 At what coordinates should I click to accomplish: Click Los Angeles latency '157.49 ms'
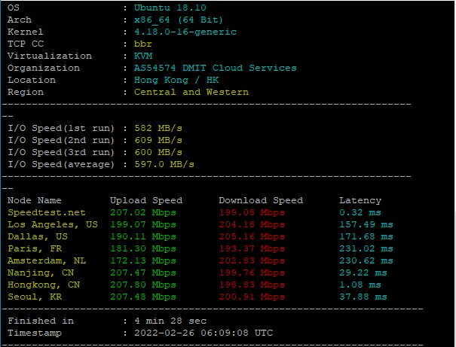pos(366,225)
